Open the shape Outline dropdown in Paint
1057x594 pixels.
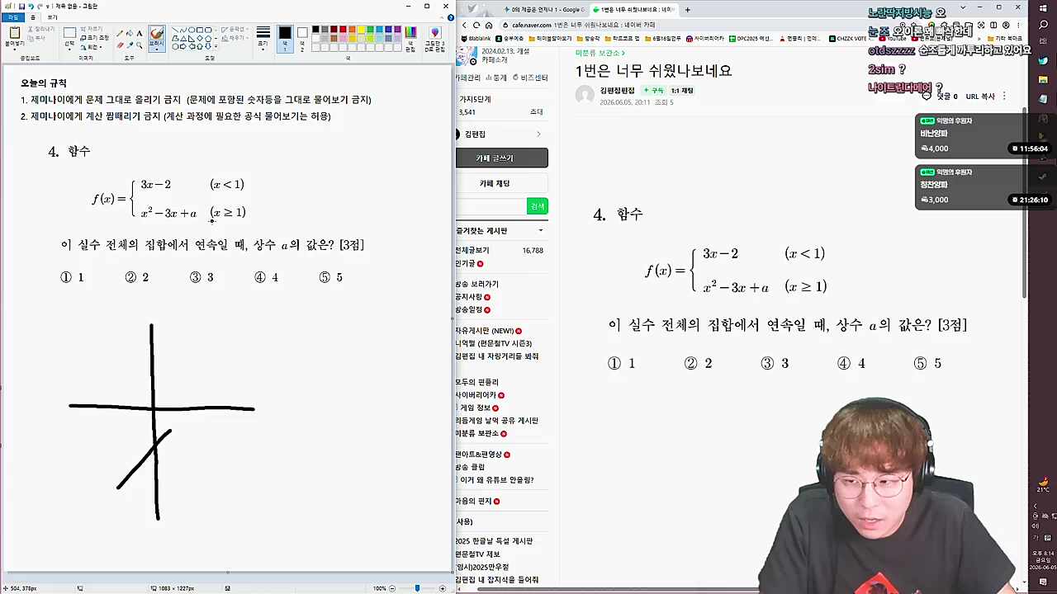(x=235, y=29)
